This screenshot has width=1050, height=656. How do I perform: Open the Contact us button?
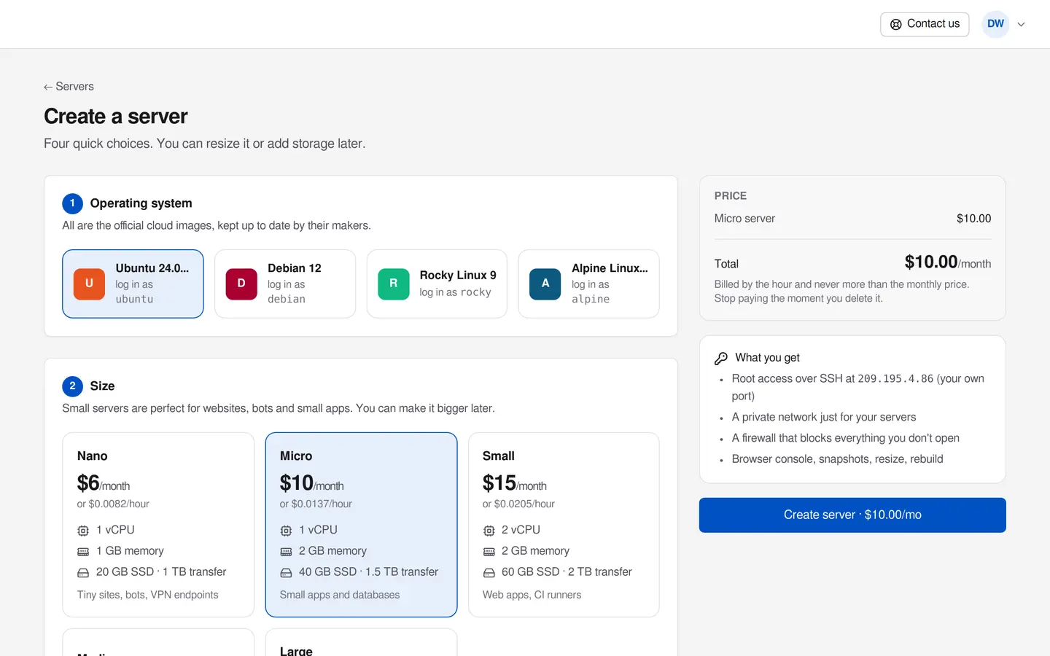(x=925, y=24)
